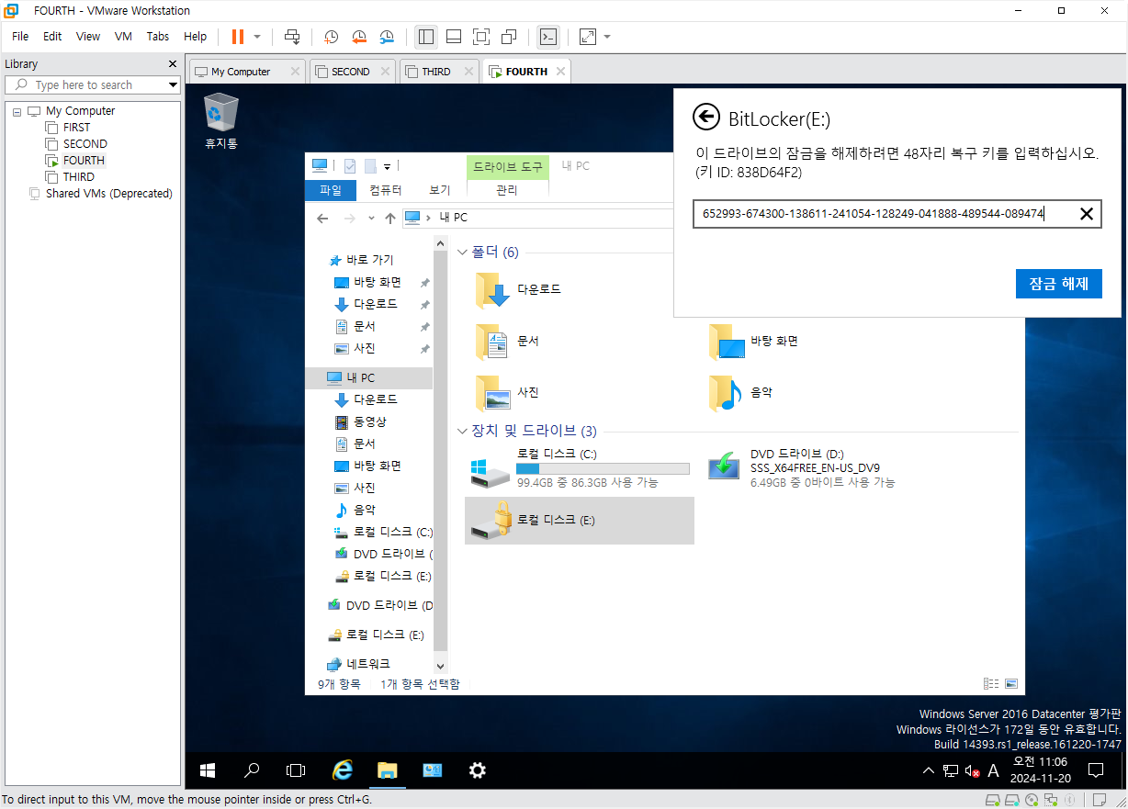The image size is (1128, 809).
Task: Open the Tabs menu
Action: click(x=158, y=37)
